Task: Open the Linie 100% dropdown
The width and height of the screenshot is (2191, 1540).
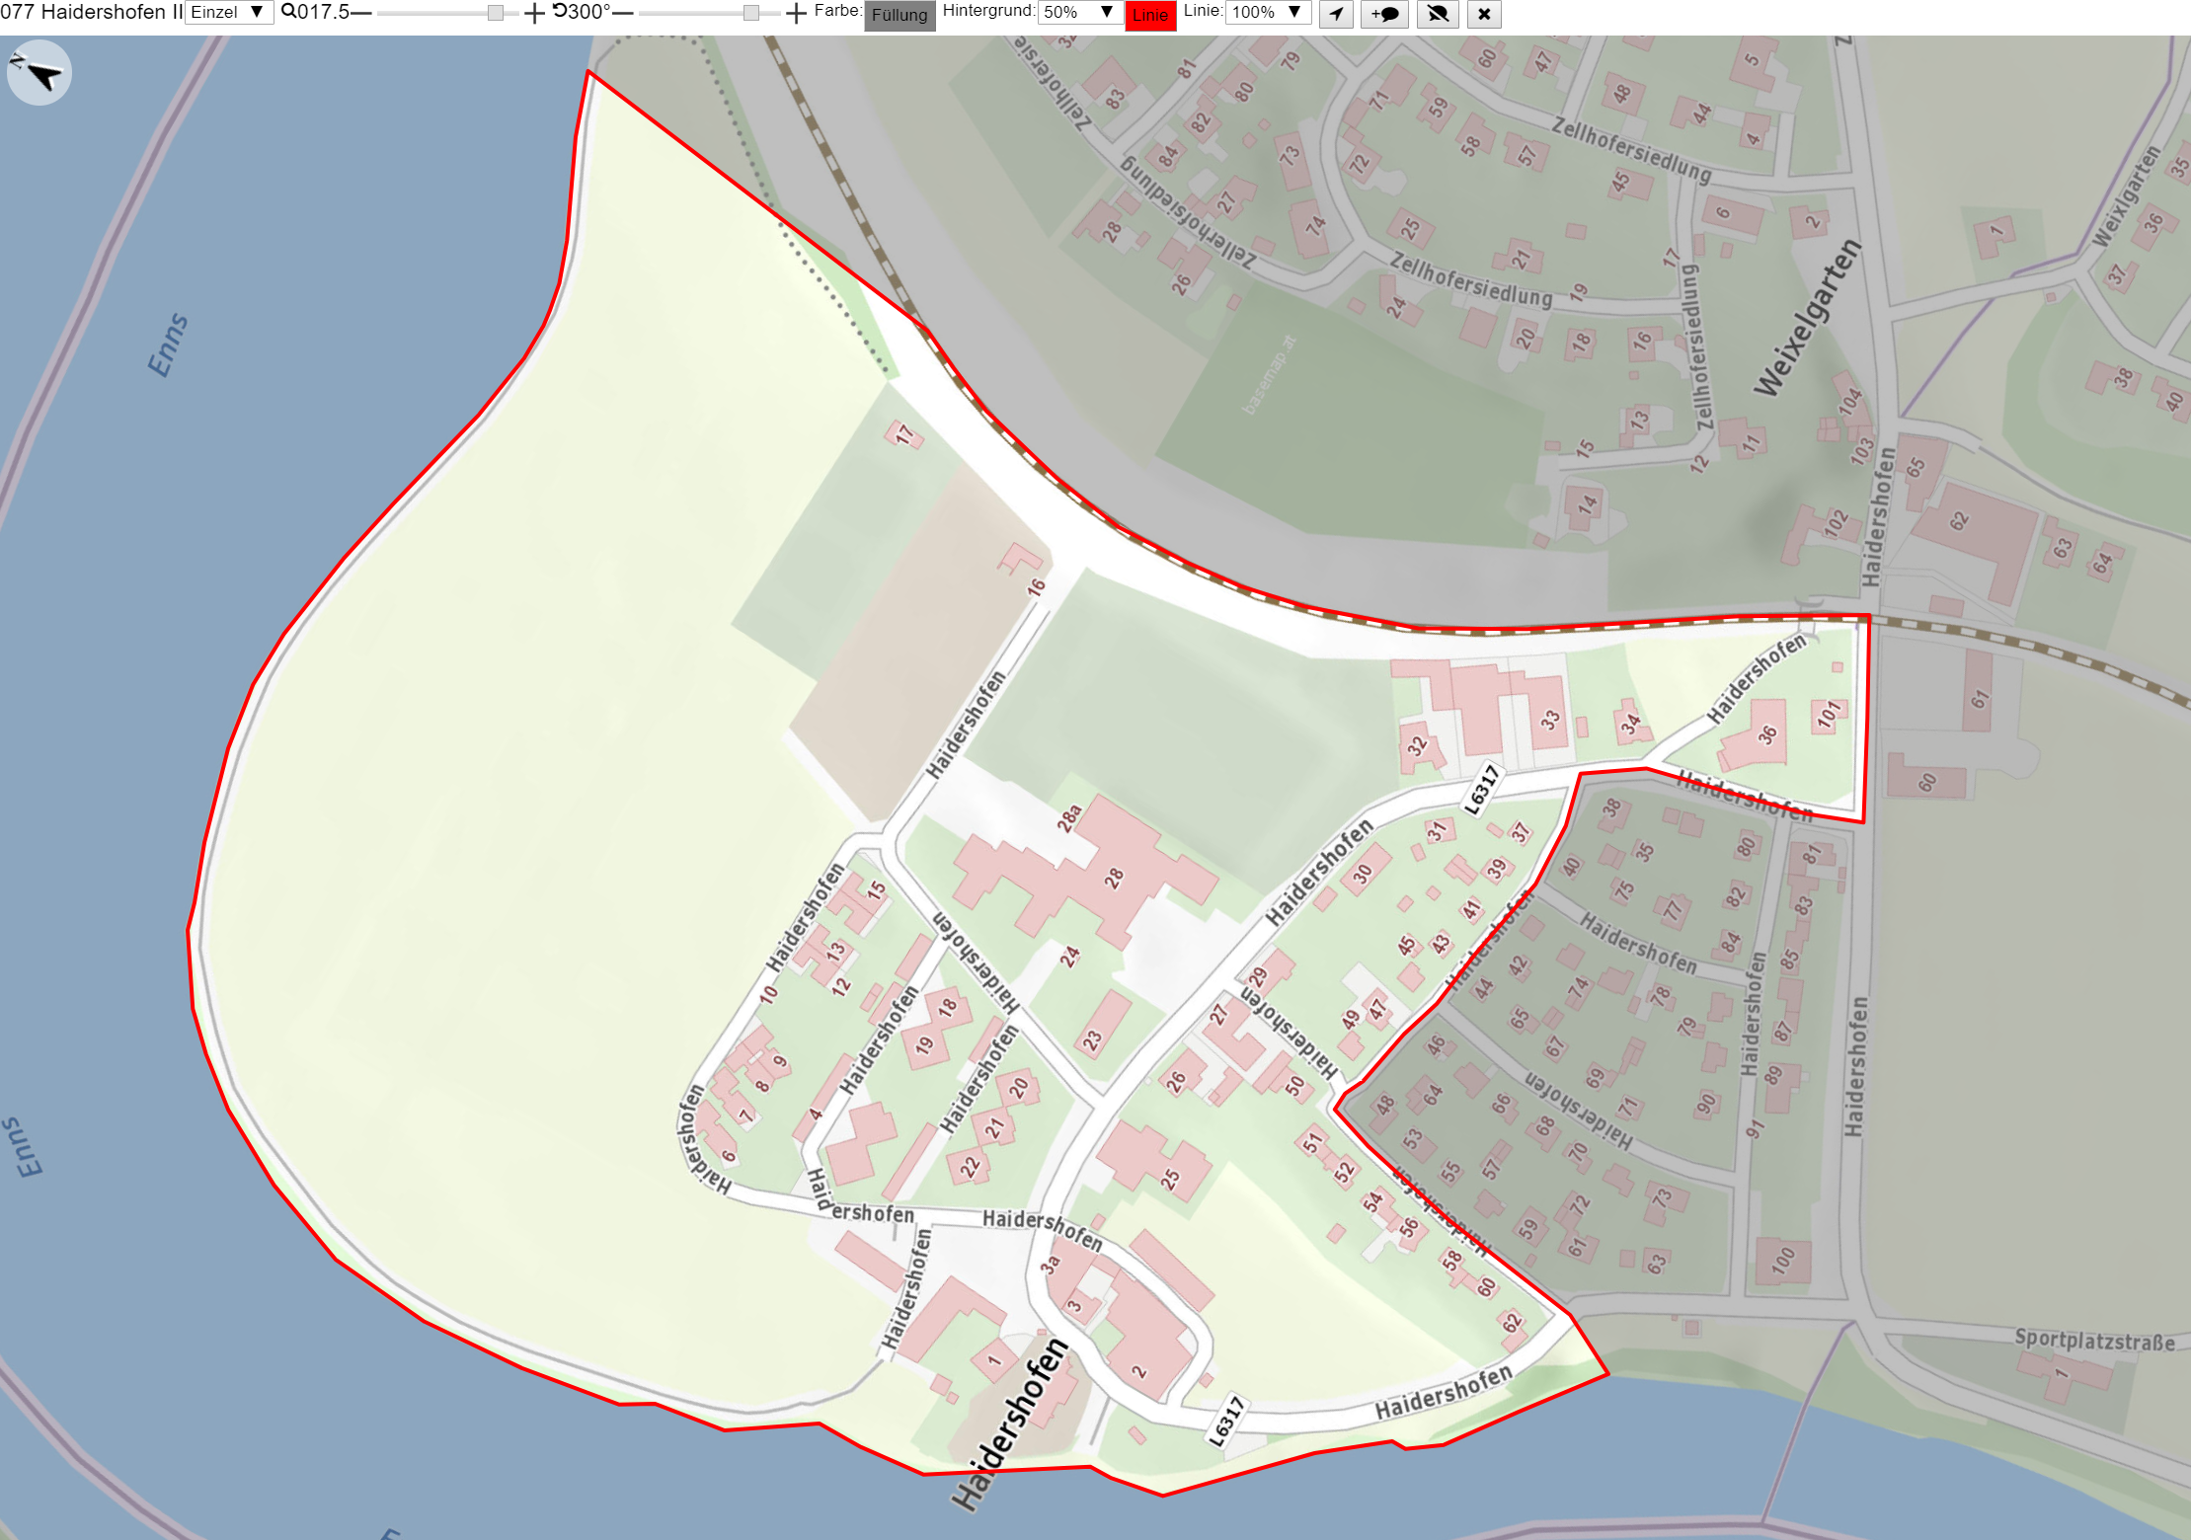Action: click(x=1269, y=13)
